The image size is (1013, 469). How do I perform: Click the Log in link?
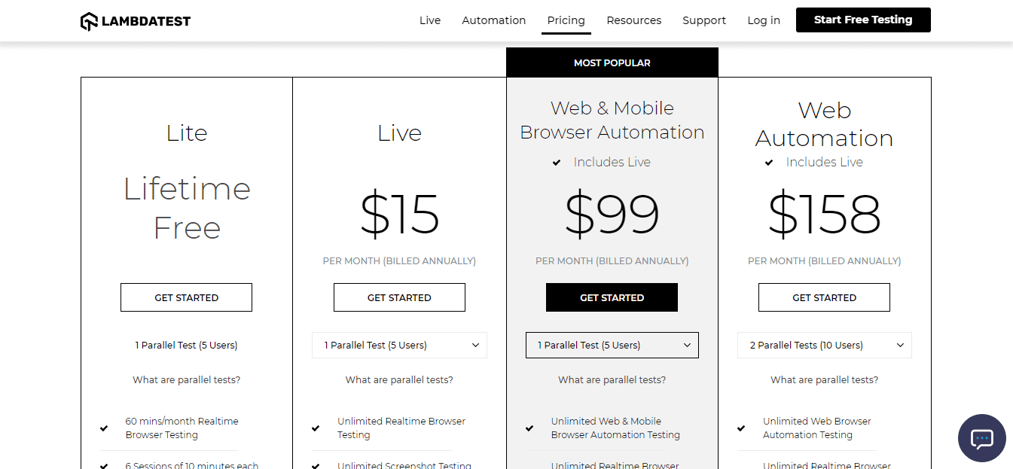tap(763, 20)
